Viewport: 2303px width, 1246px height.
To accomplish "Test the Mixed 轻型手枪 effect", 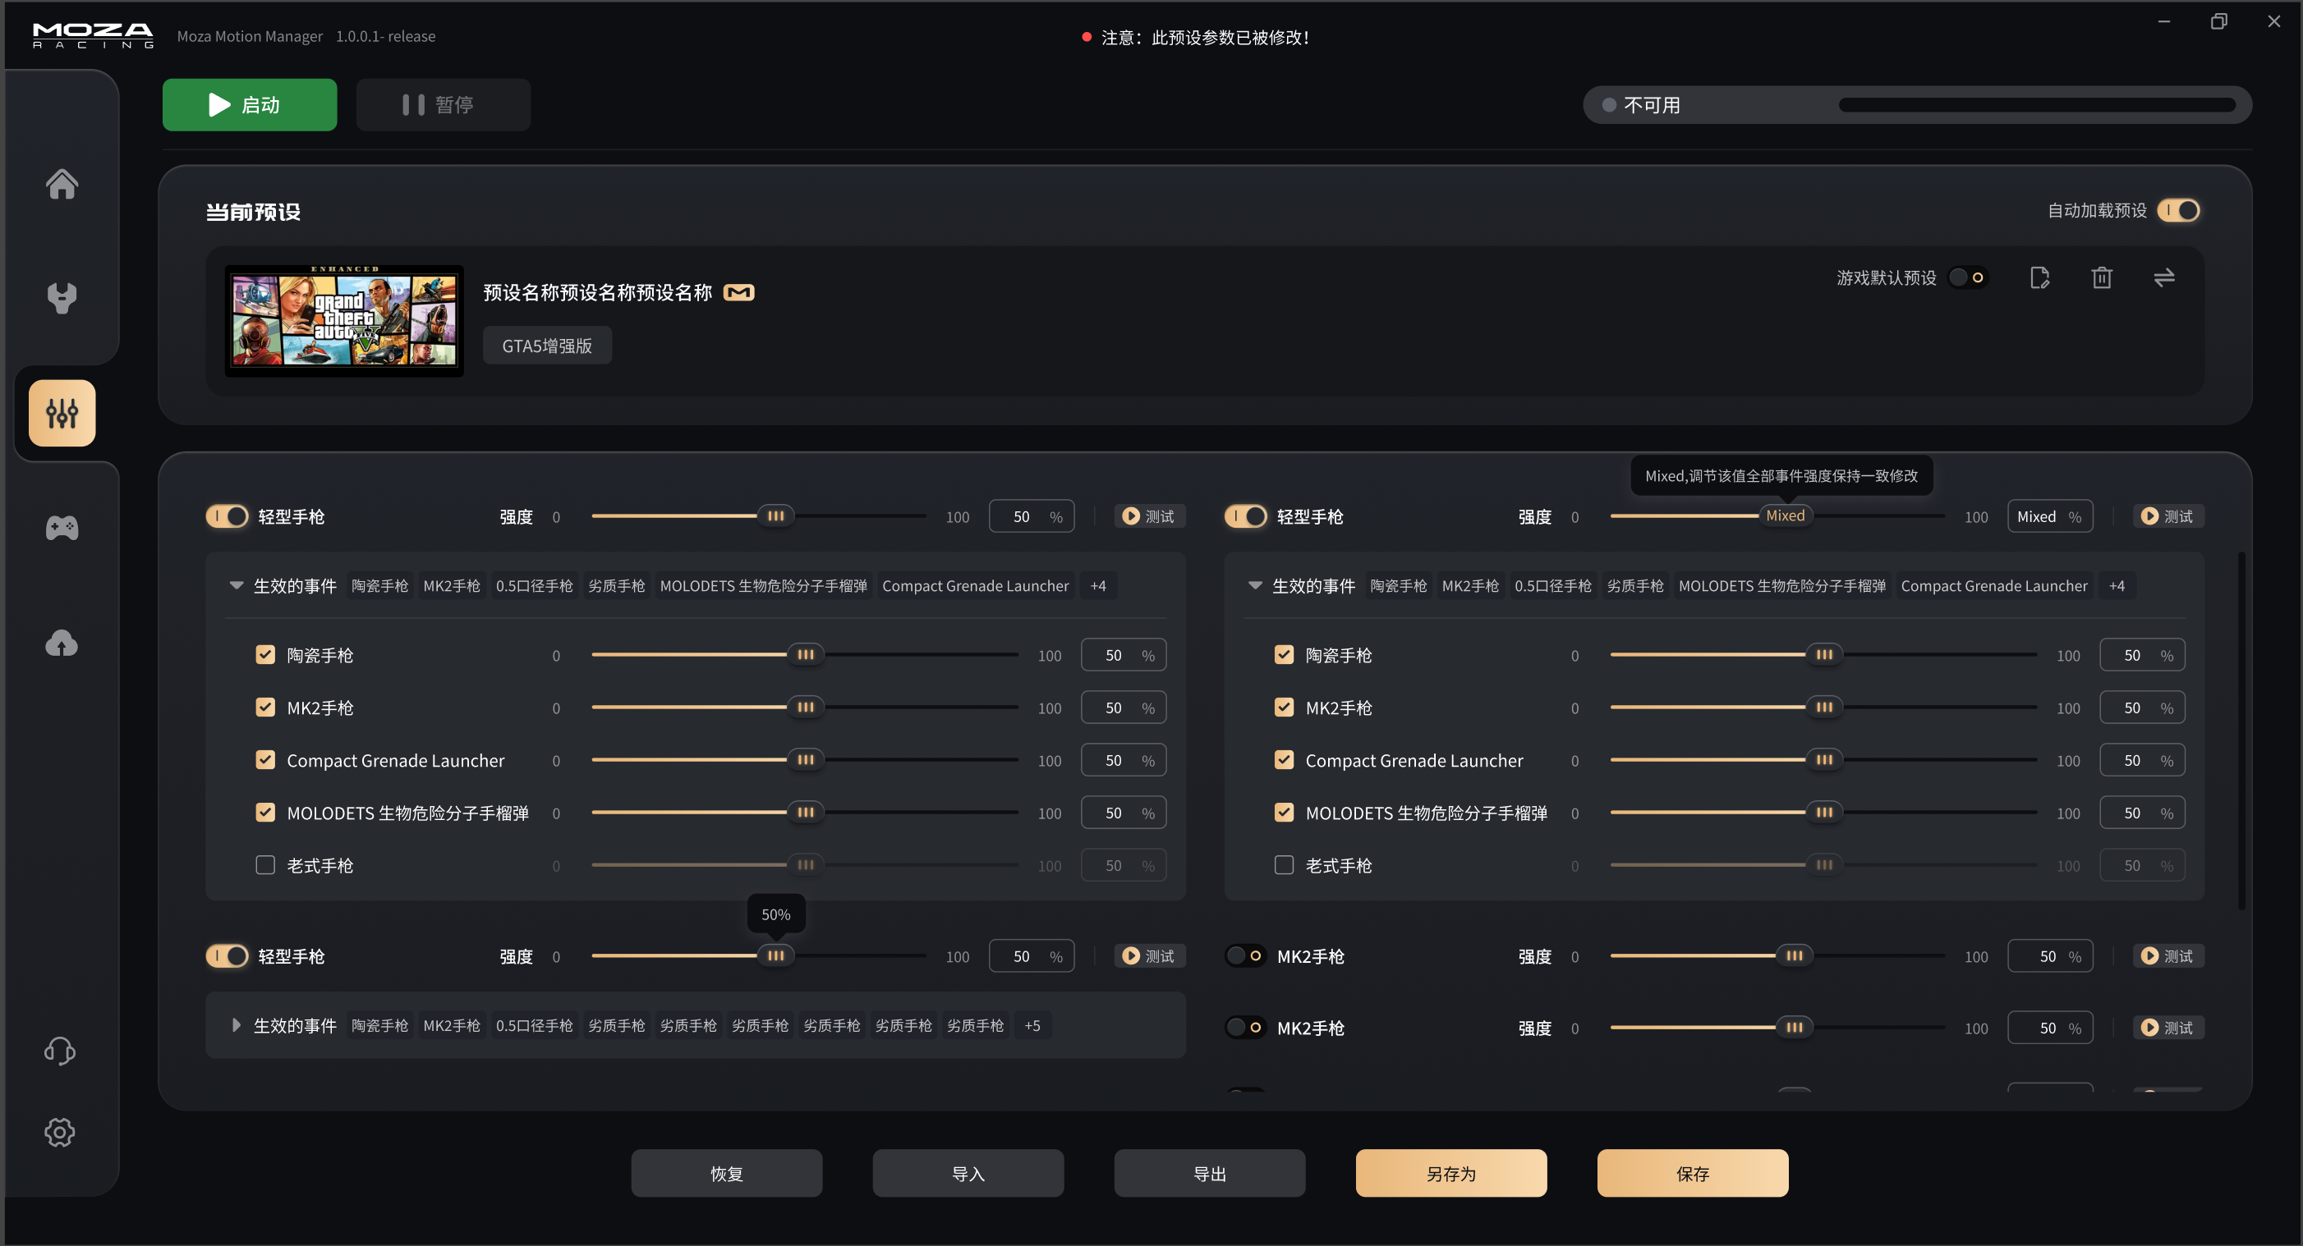I will pyautogui.click(x=2168, y=516).
